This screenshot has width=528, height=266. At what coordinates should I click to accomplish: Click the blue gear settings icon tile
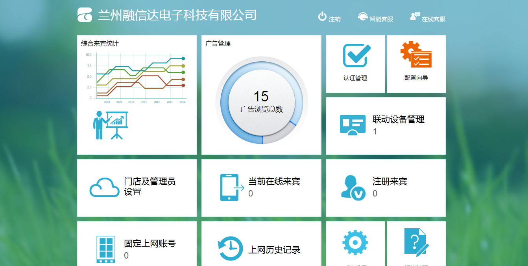355,243
